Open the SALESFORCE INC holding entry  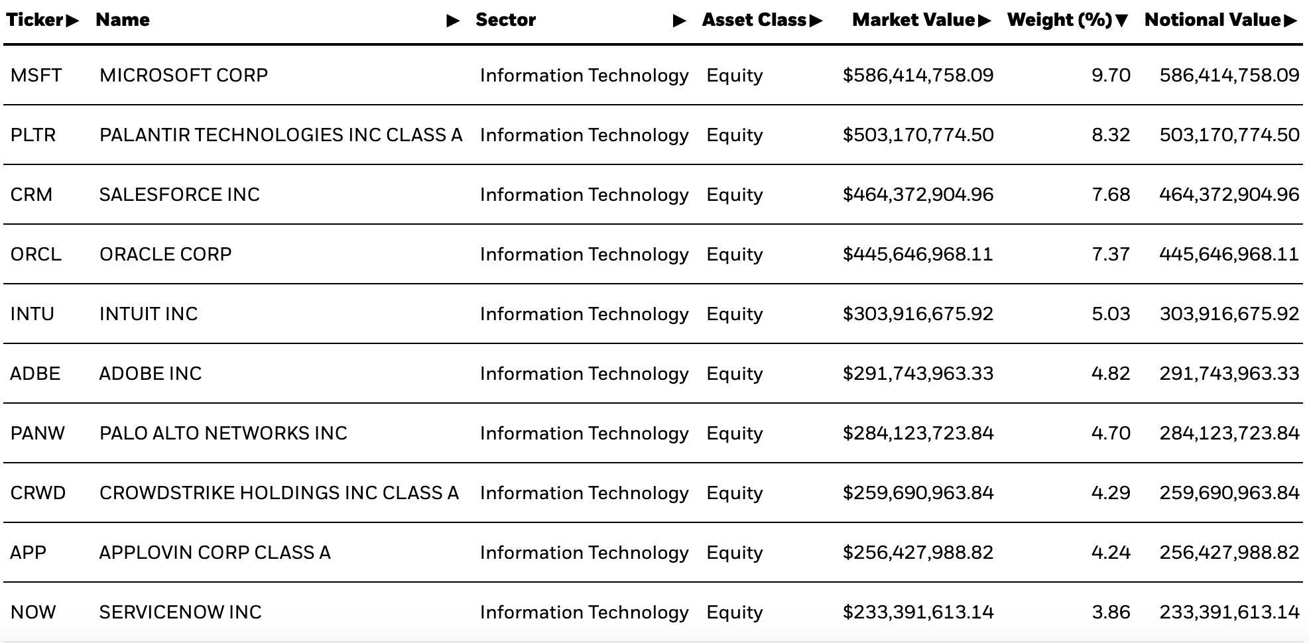click(176, 194)
